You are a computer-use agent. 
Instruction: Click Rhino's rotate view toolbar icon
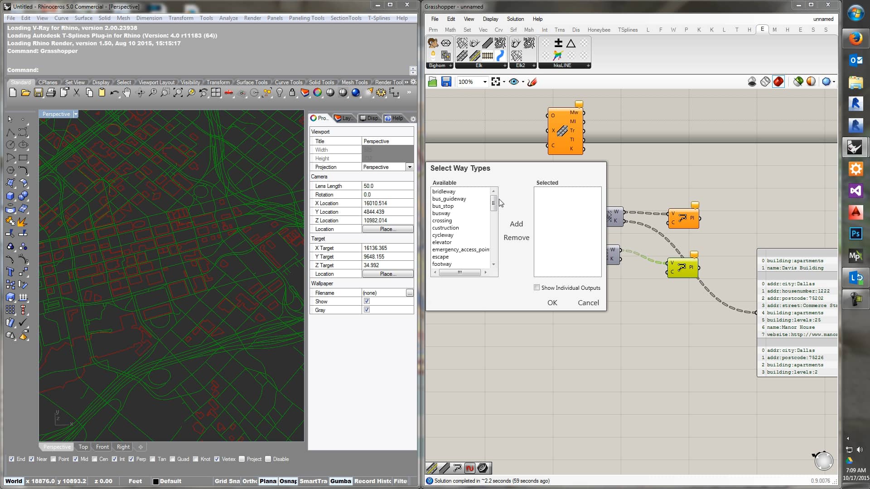tap(140, 93)
